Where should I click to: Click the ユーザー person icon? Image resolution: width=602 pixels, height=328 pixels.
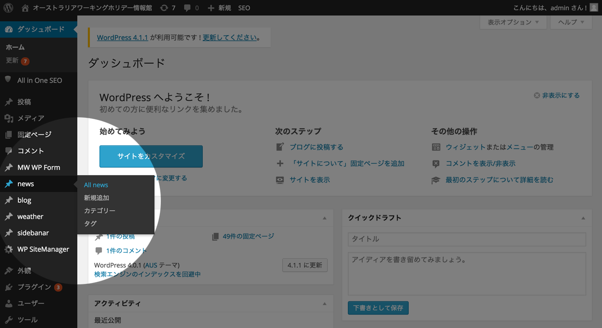click(x=8, y=304)
